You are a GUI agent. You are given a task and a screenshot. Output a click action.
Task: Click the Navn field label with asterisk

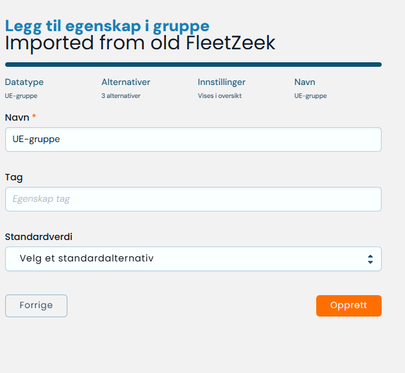pyautogui.click(x=19, y=117)
